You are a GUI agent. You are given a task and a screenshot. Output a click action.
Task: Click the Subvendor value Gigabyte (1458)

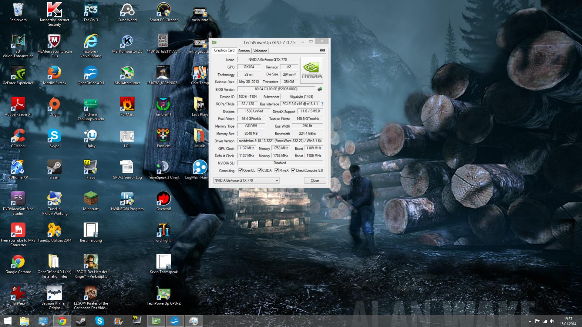click(x=301, y=97)
